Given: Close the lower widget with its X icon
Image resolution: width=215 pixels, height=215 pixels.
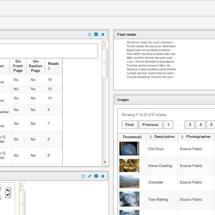Looking at the screenshot, I should [x=103, y=176].
